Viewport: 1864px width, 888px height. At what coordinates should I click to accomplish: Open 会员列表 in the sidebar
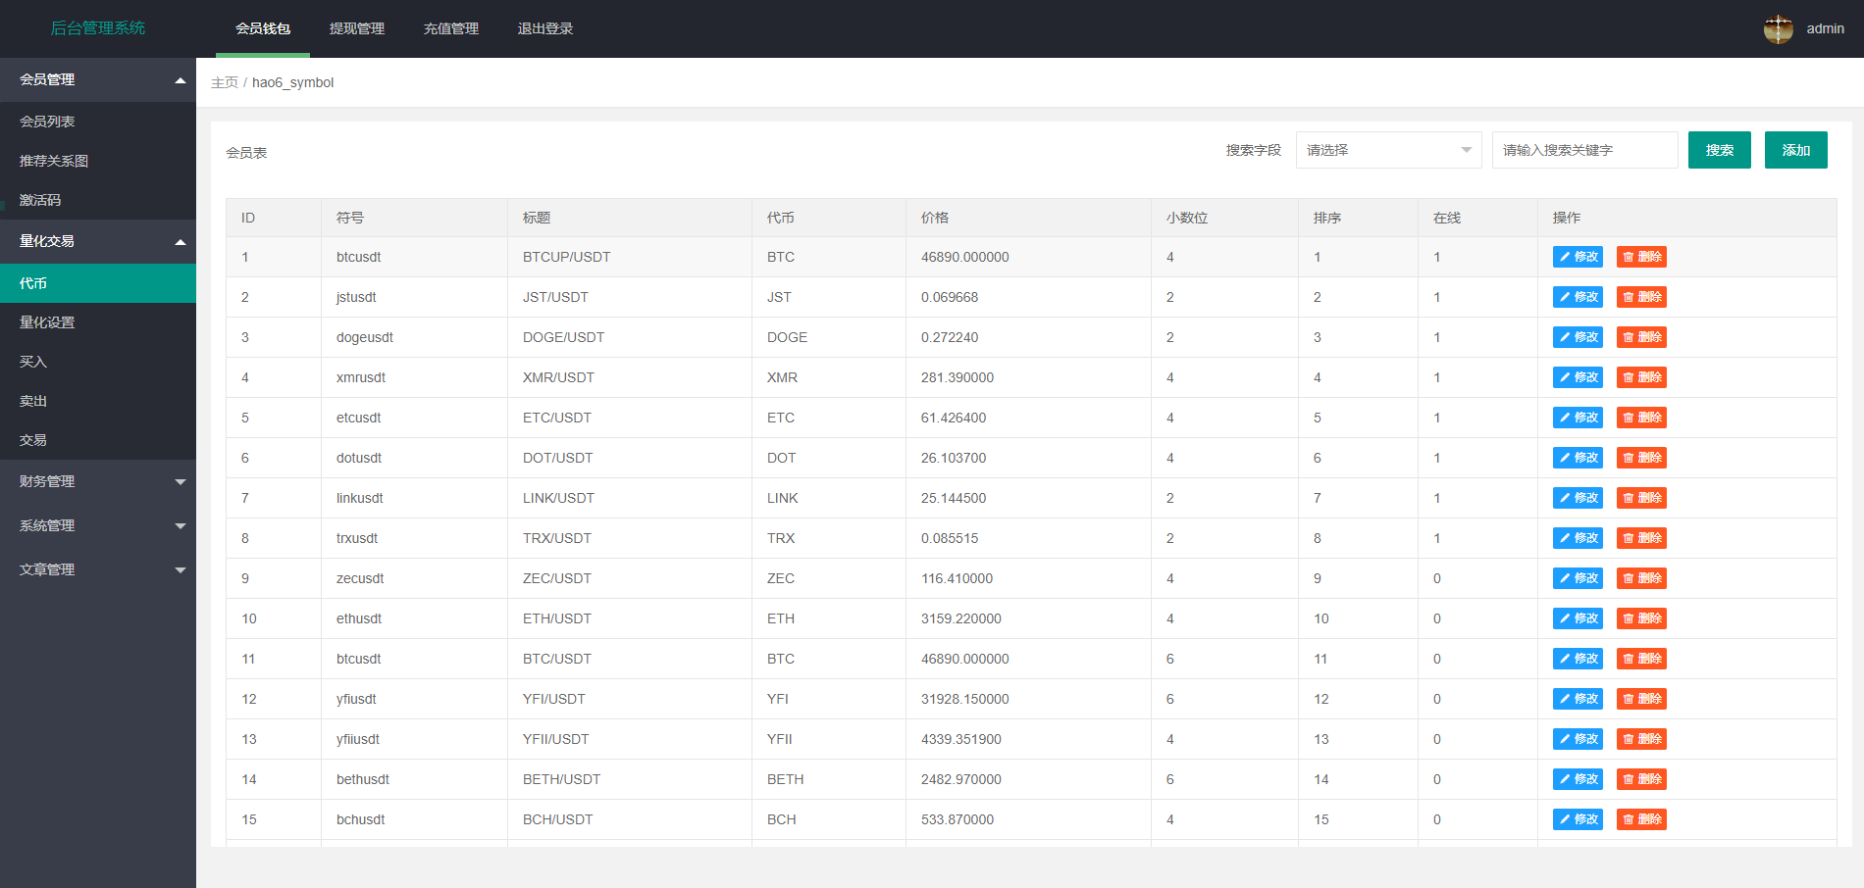(98, 122)
